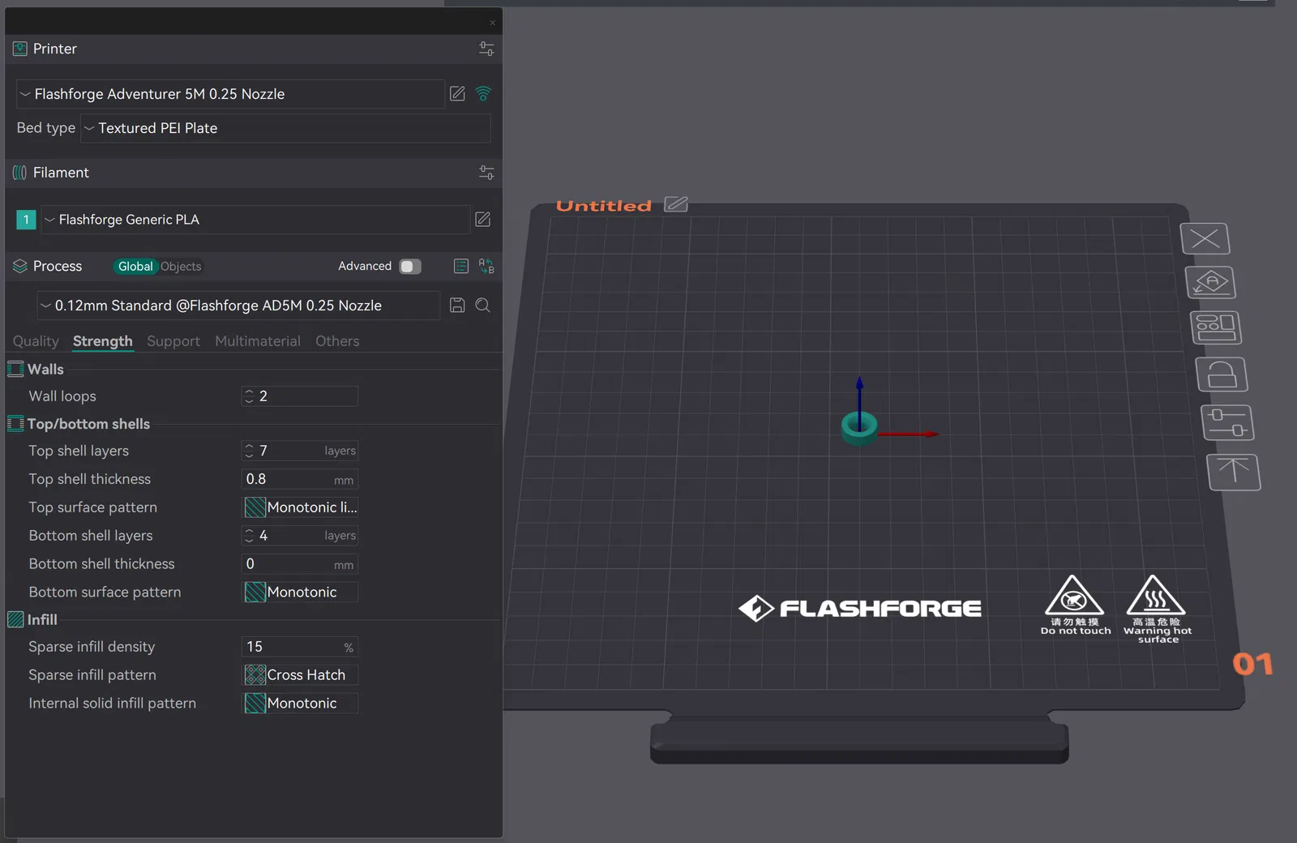This screenshot has height=843, width=1297.
Task: Click the Top shell layers label
Action: [79, 451]
